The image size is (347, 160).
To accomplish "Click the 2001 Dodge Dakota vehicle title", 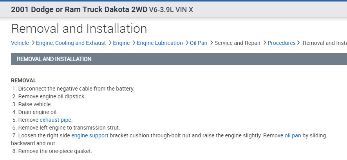I will [x=102, y=10].
